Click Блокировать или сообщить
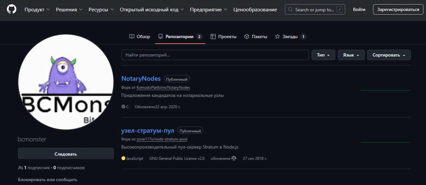 point(47,180)
